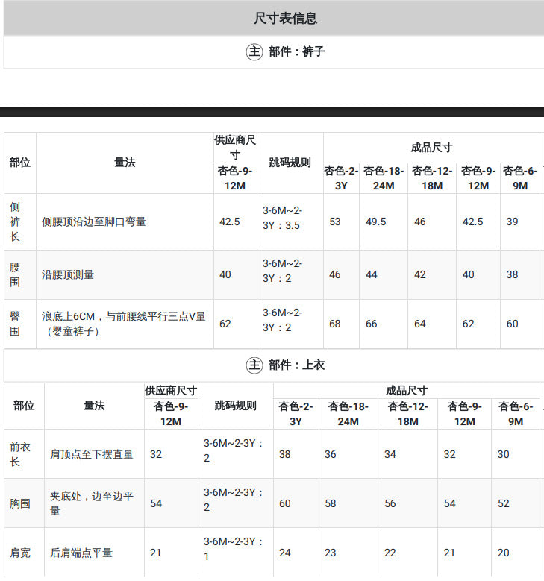Screen dimensions: 544x581
Task: Select the 成品尺寸 header in the pants table
Action: tap(431, 148)
